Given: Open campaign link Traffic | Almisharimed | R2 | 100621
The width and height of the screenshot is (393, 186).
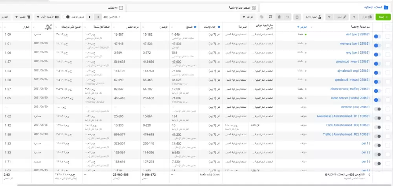Looking at the screenshot, I should [x=346, y=134].
